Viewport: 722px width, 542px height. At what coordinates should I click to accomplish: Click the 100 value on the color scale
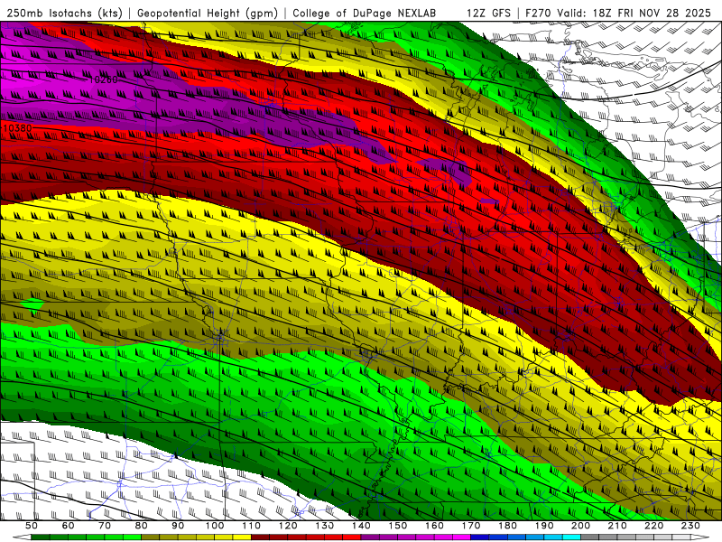[x=215, y=526]
